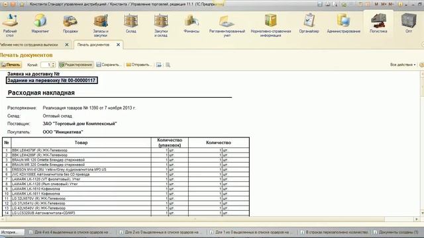Click the M- button in the title bar
Viewport: 424px width, 238px height.
[x=391, y=5]
